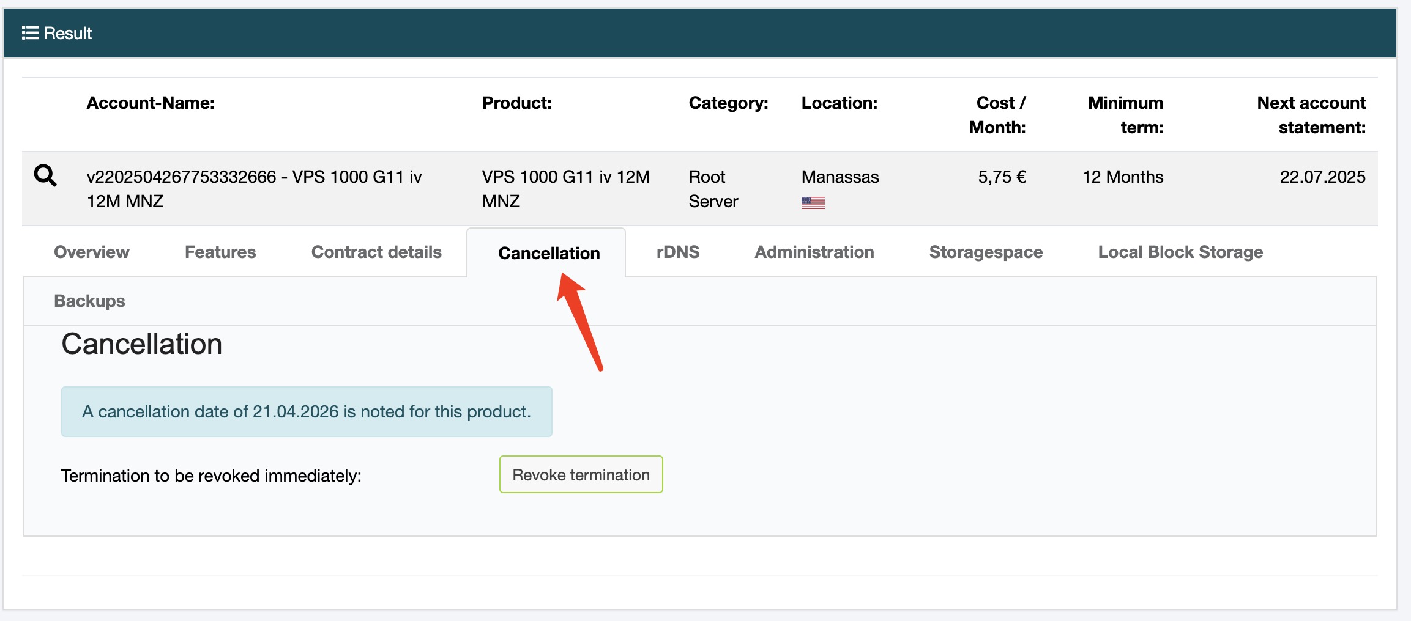This screenshot has width=1411, height=621.
Task: Open the Local Block Storage tab
Action: pyautogui.click(x=1180, y=252)
